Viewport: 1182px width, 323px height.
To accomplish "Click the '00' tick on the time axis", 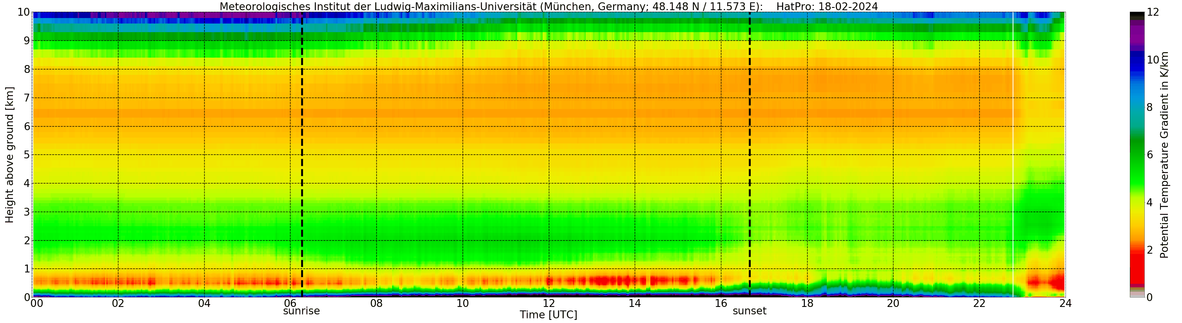I will click(x=37, y=303).
